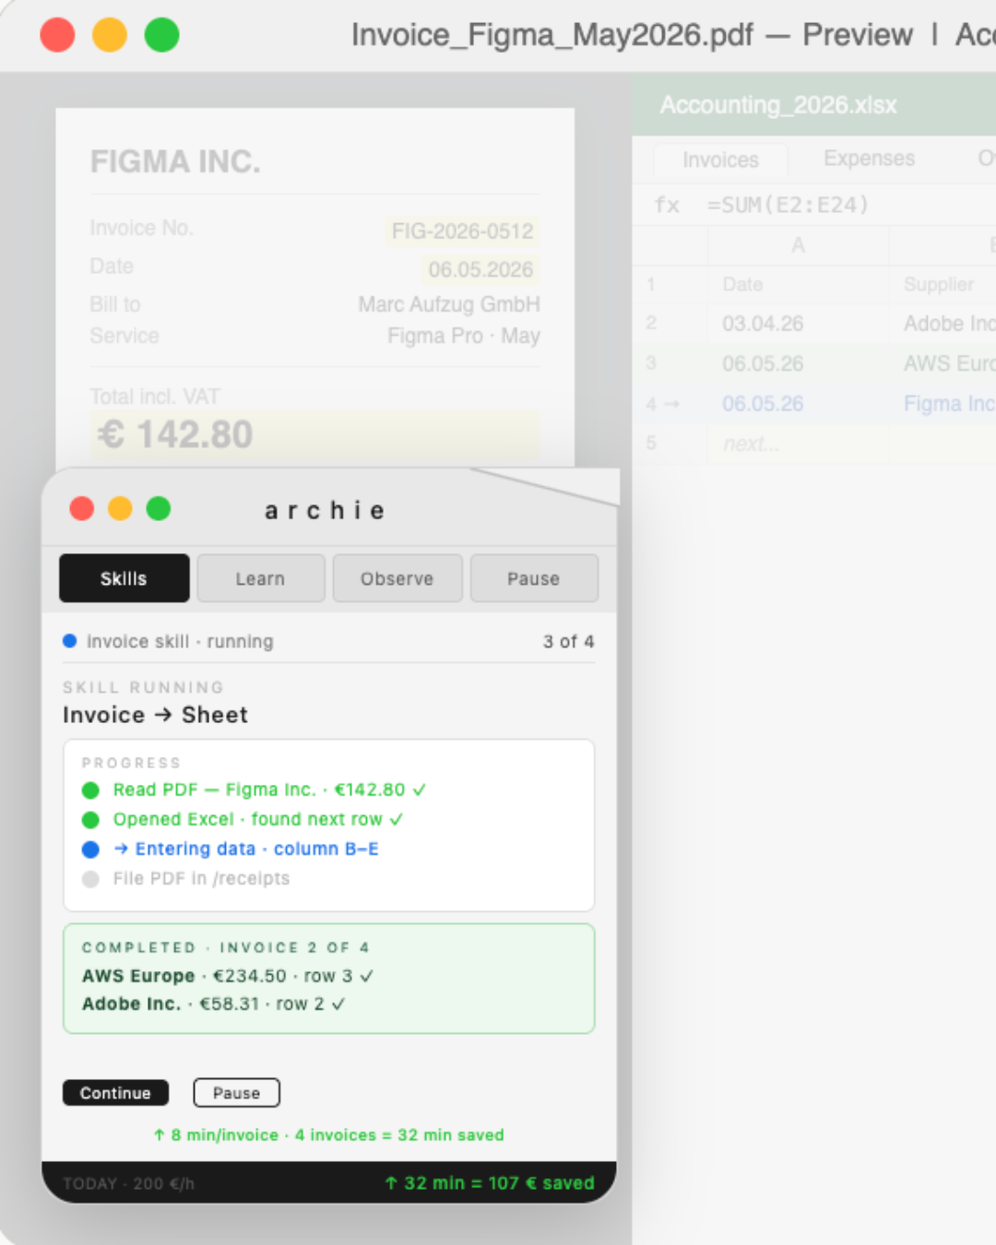Click the Accounting_2026.xlsx title bar
The width and height of the screenshot is (996, 1245).
tap(814, 105)
